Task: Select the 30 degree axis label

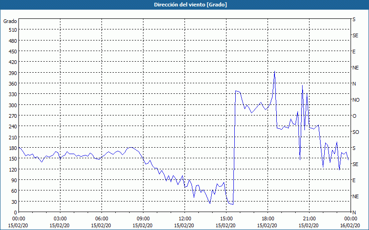Action: 14,202
